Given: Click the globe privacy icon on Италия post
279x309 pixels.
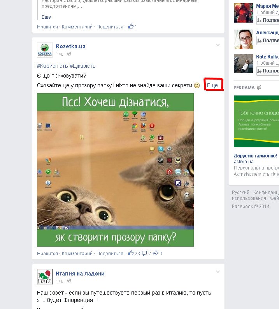Looking at the screenshot, I should (69, 281).
